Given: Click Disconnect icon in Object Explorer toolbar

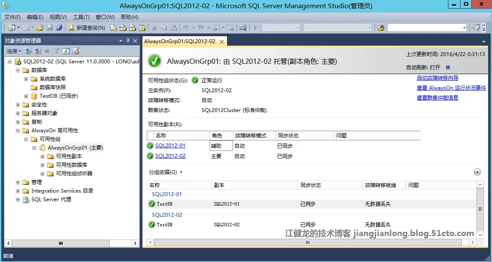Looking at the screenshot, I should click(38, 51).
